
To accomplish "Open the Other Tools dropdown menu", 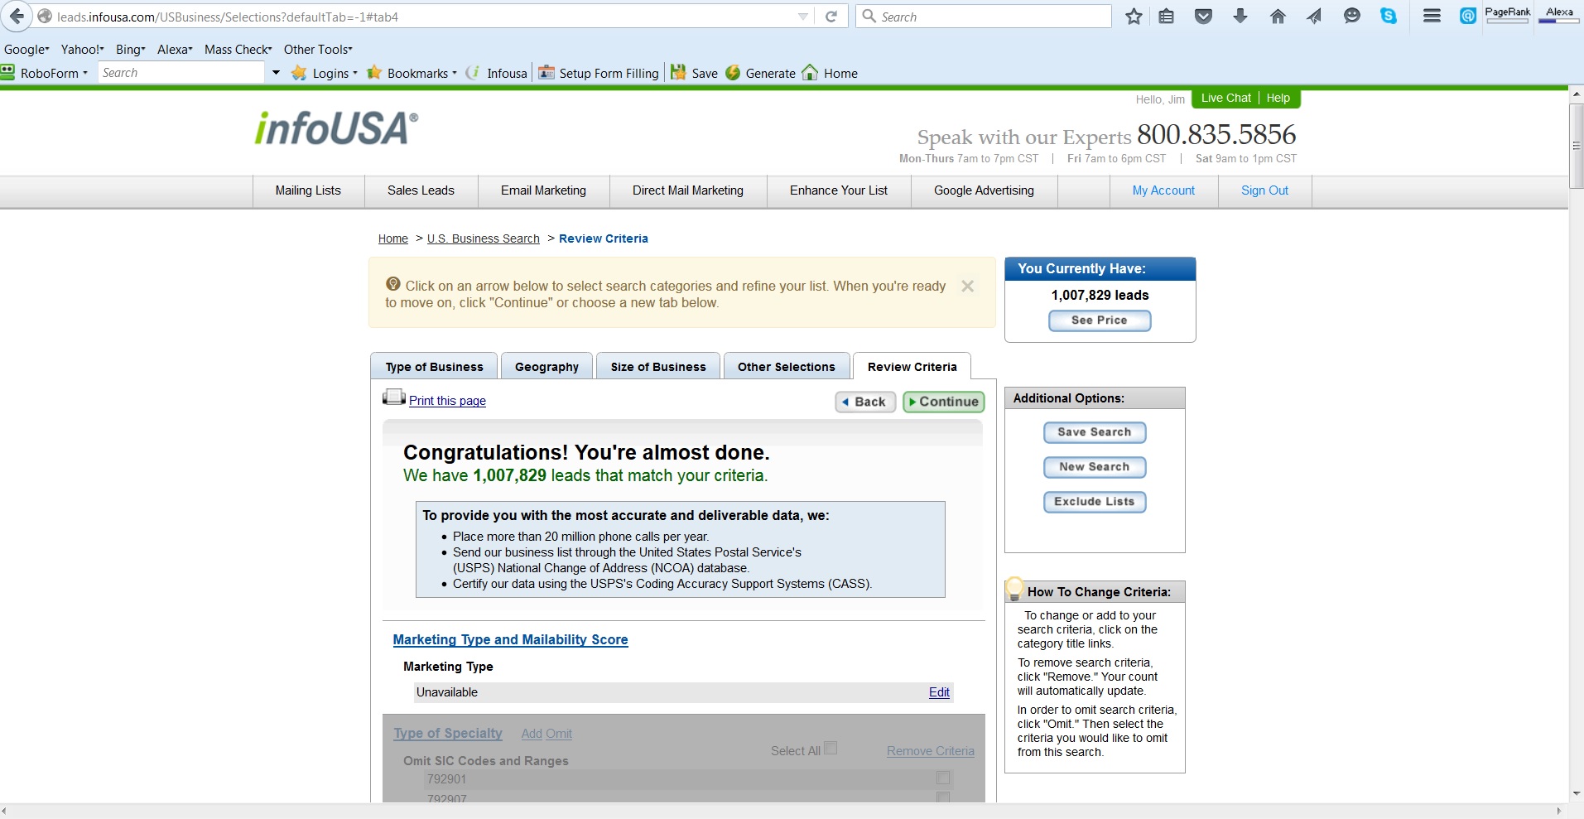I will point(318,50).
